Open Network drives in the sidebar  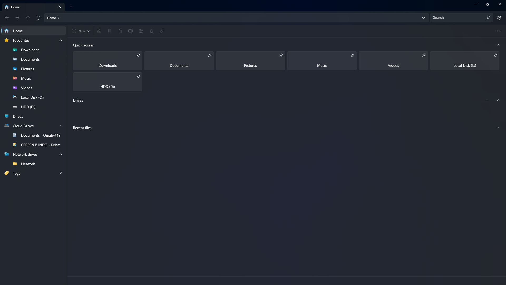pos(26,154)
